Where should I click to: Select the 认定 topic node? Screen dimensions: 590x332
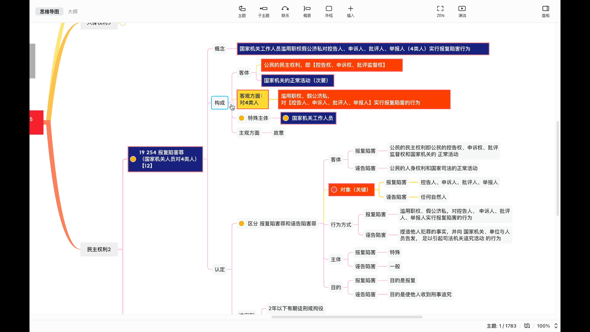pos(220,270)
